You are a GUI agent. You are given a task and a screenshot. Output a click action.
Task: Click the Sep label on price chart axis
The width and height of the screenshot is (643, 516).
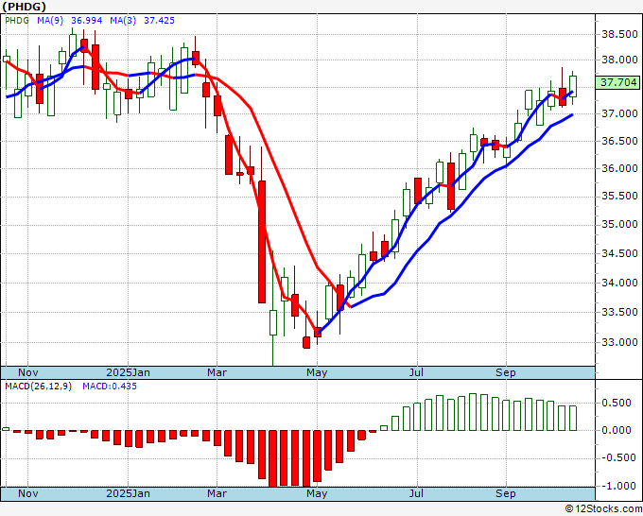click(506, 372)
